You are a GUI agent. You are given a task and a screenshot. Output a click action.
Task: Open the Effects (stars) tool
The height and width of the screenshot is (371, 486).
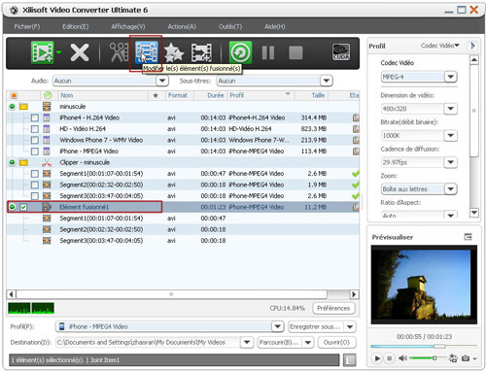click(x=174, y=52)
